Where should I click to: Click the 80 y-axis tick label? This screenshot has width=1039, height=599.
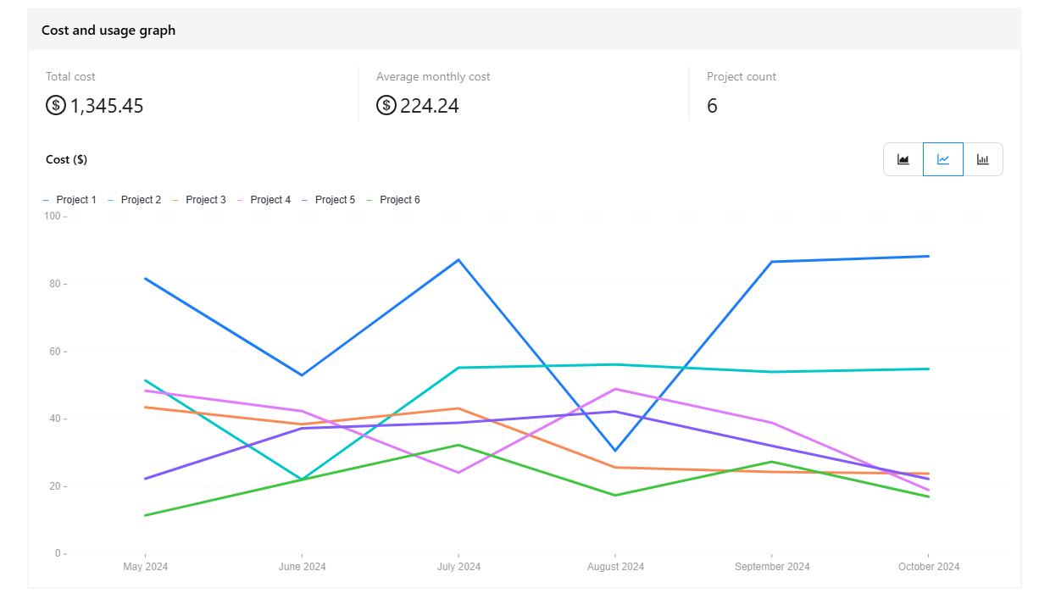coord(55,284)
